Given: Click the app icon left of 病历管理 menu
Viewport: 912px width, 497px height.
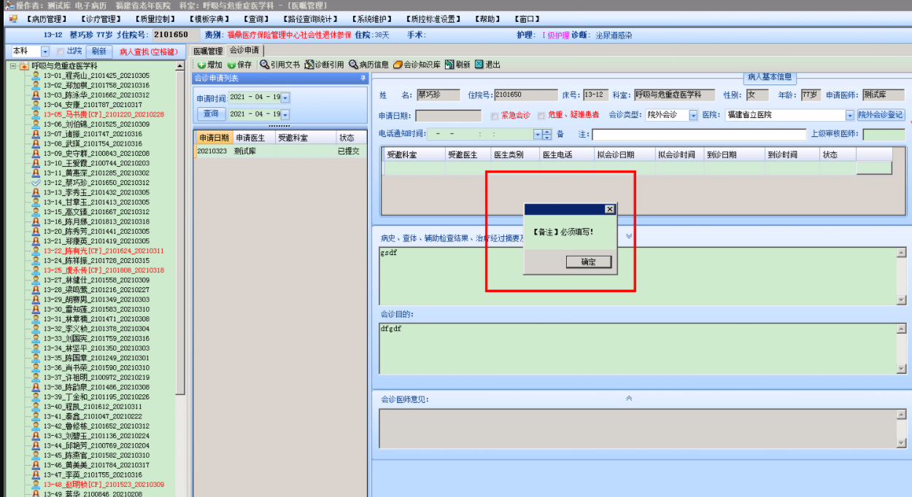Looking at the screenshot, I should [13, 19].
